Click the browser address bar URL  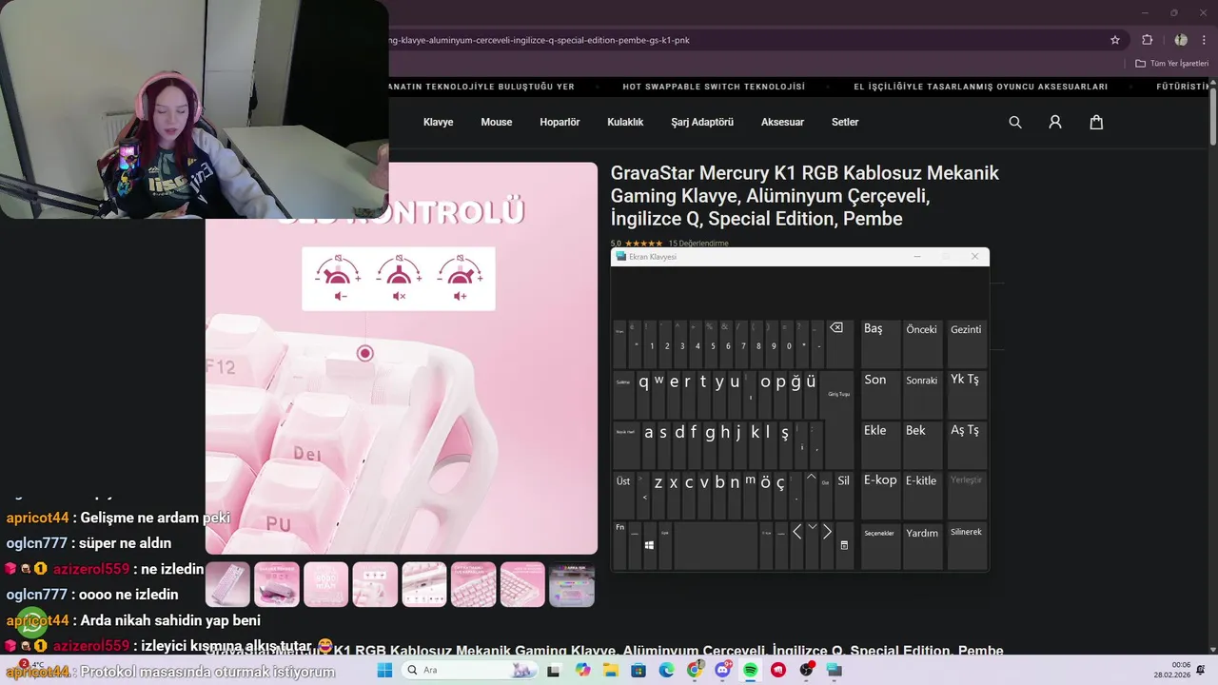[x=540, y=40]
